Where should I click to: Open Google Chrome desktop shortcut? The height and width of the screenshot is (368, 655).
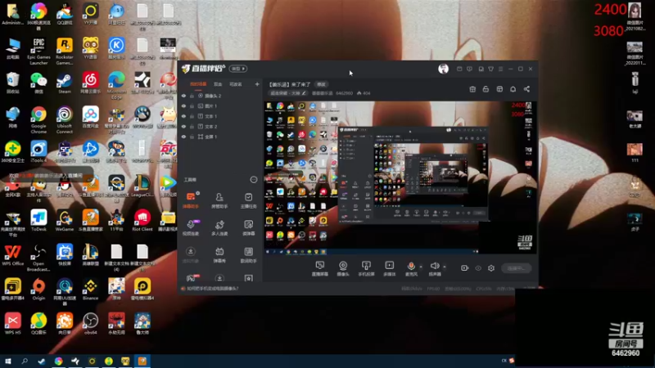pyautogui.click(x=38, y=120)
